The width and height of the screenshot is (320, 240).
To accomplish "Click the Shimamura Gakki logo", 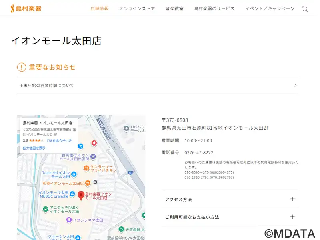I will pyautogui.click(x=26, y=8).
